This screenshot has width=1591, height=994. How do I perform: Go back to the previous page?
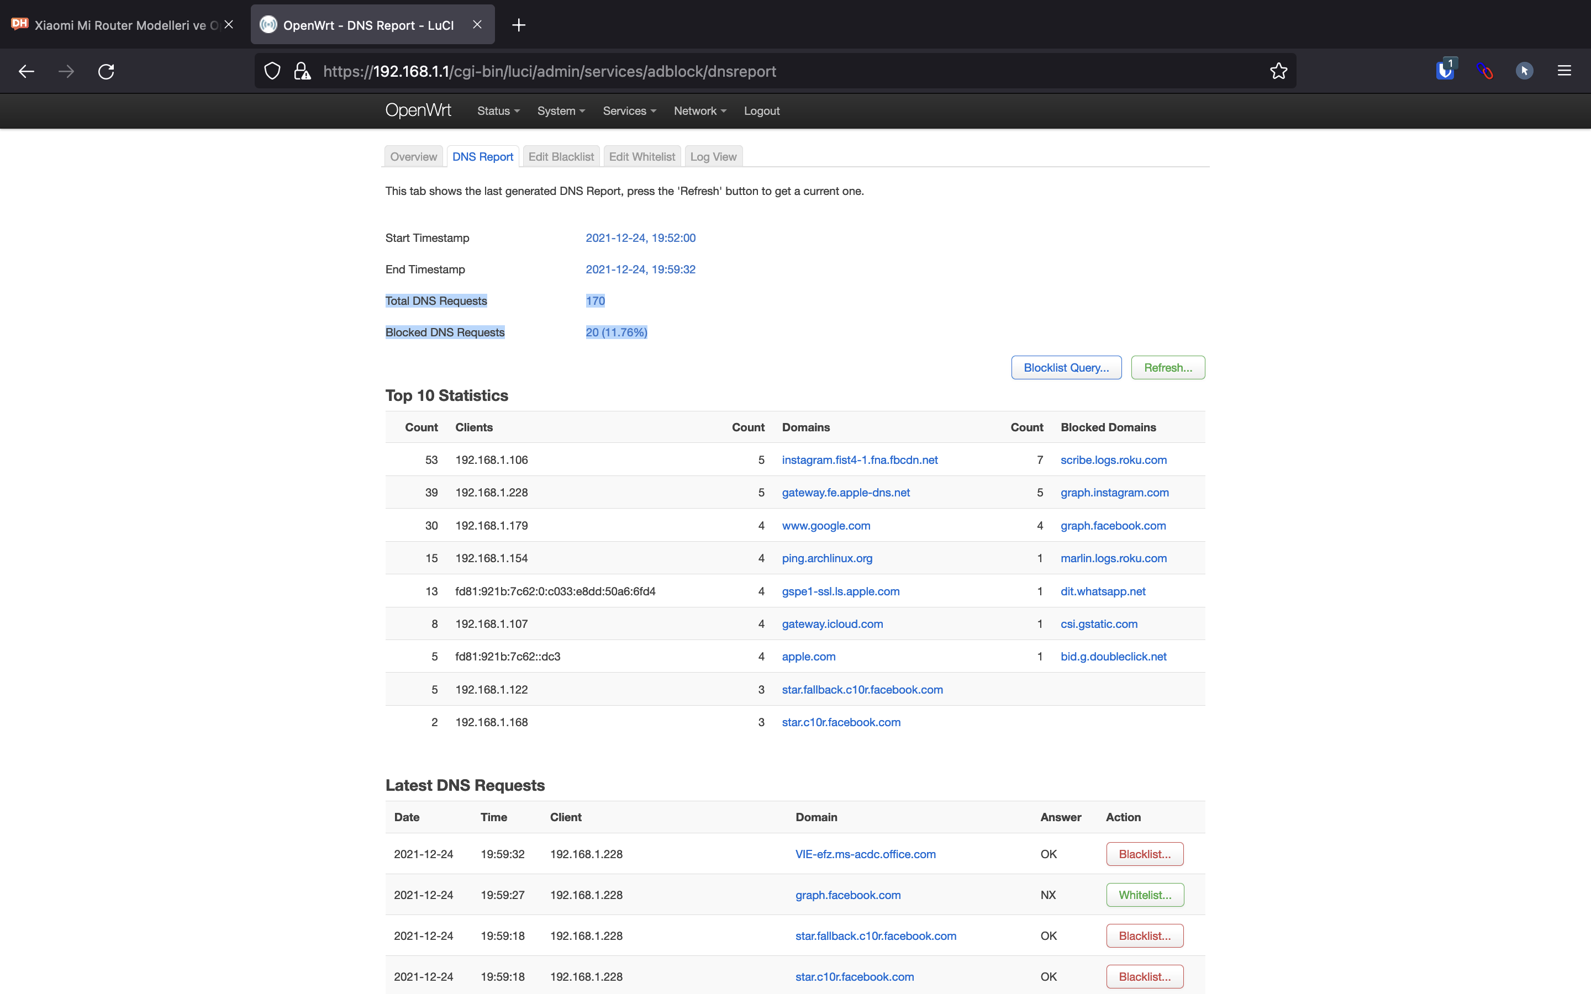pos(27,71)
